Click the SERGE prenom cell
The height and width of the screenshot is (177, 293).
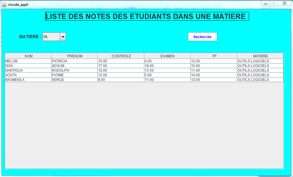coord(74,80)
